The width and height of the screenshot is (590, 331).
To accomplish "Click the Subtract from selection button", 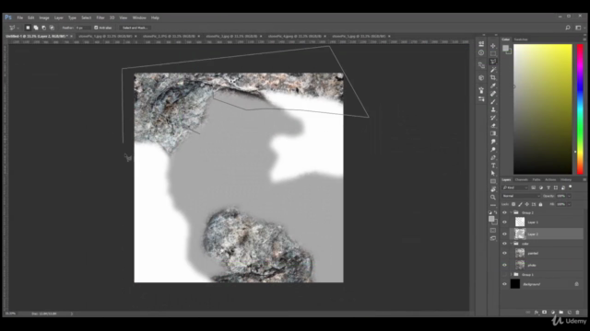I will 43,28.
